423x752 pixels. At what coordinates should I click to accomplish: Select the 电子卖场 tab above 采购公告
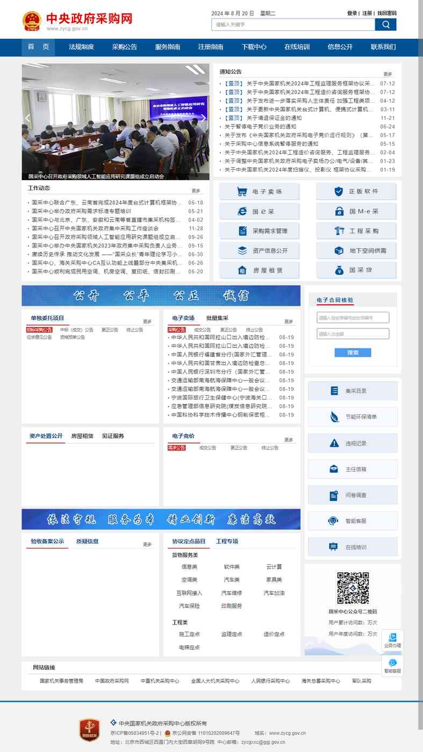[183, 318]
